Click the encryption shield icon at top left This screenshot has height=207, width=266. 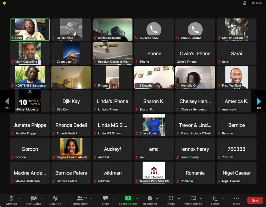(4, 3)
